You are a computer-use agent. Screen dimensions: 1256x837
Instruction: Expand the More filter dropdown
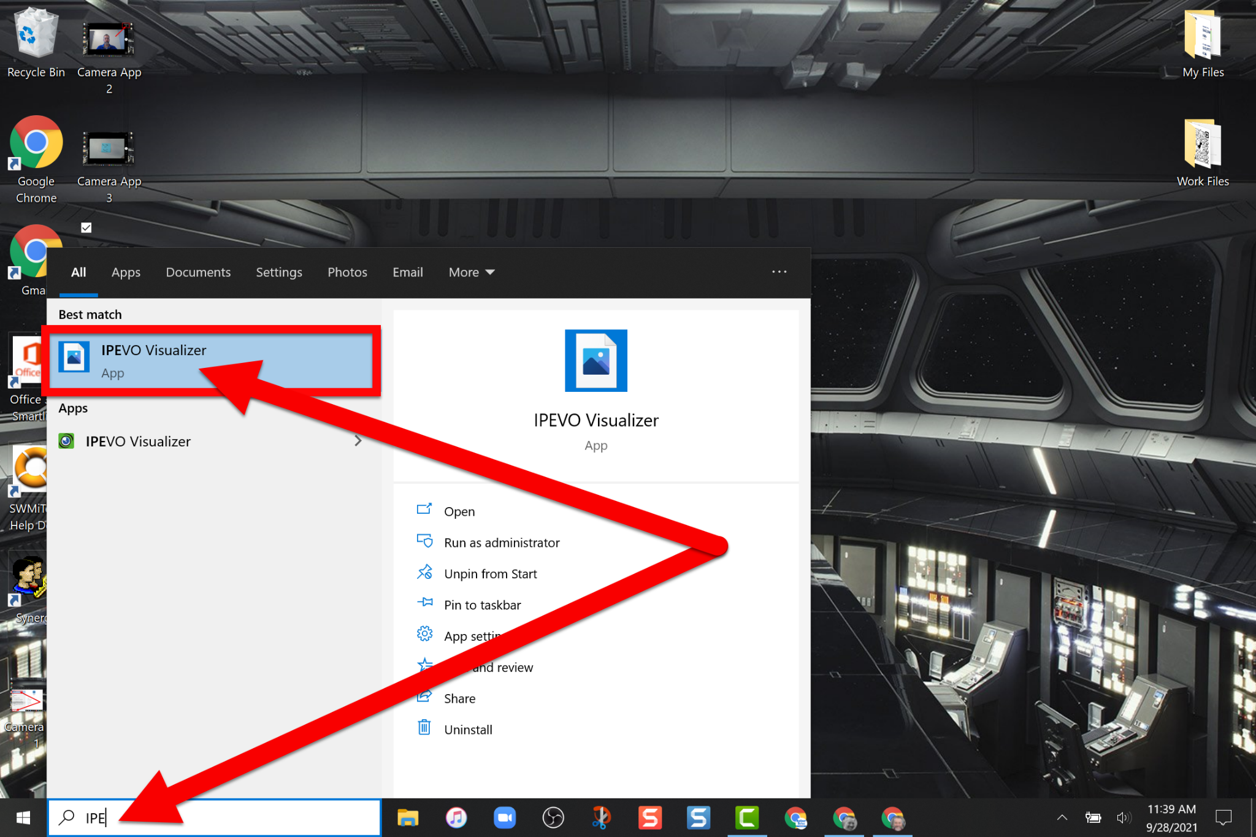pyautogui.click(x=471, y=272)
